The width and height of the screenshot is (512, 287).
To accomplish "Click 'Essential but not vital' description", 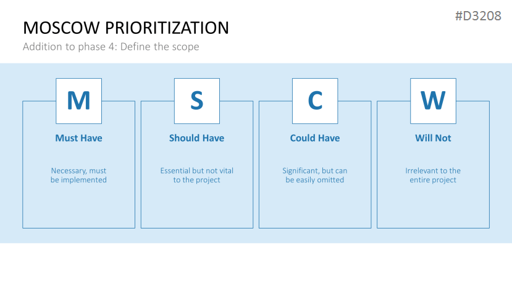I will (196, 176).
